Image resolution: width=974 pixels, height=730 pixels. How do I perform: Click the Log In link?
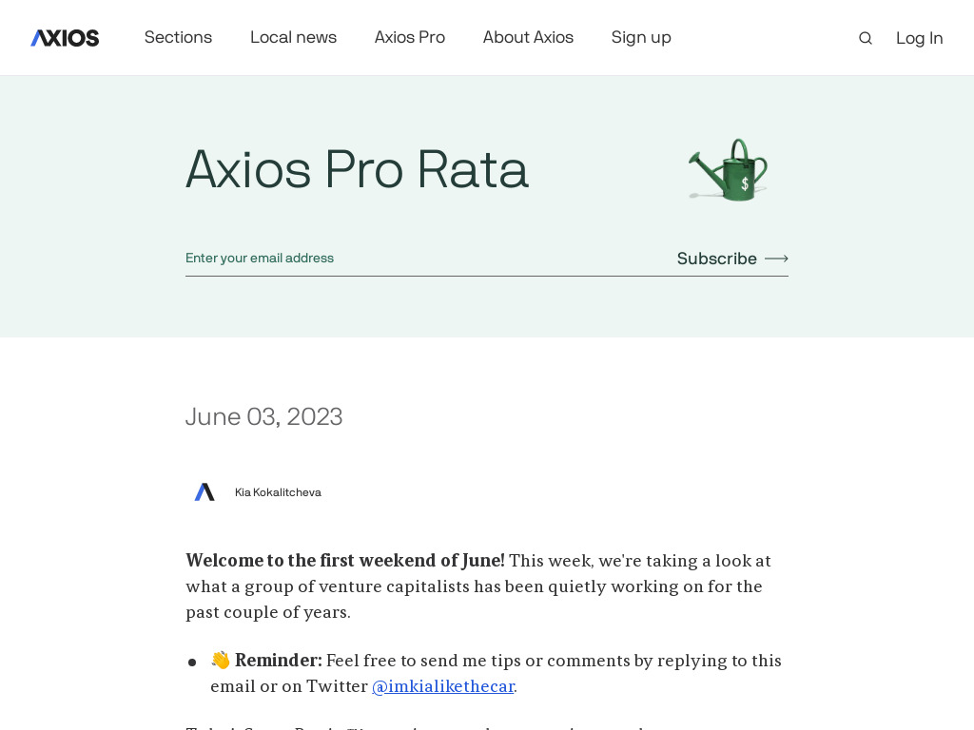point(919,38)
